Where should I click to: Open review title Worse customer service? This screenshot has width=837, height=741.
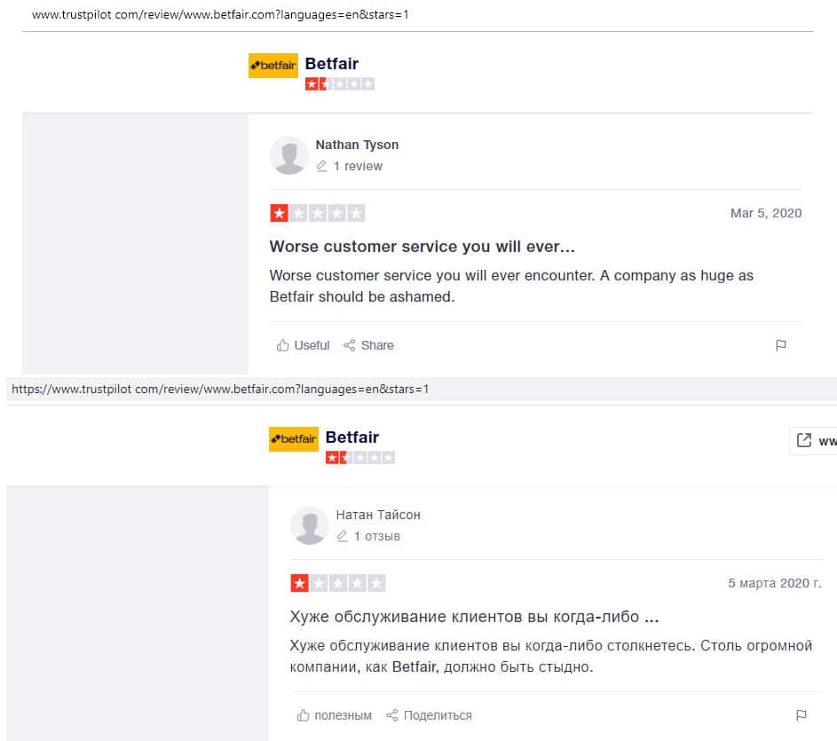click(x=422, y=247)
